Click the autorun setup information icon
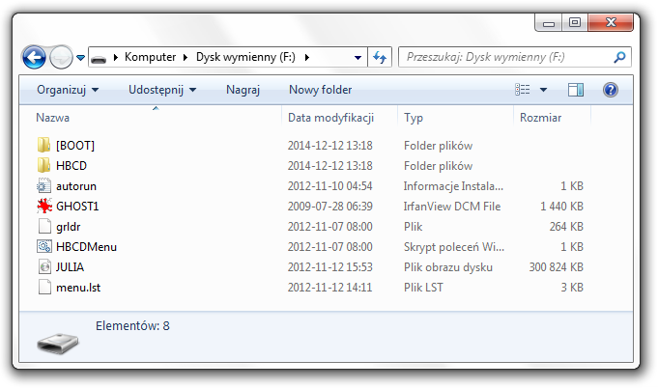This screenshot has width=658, height=388. pyautogui.click(x=43, y=185)
